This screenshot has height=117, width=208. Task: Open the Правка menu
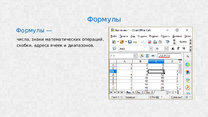(123, 36)
